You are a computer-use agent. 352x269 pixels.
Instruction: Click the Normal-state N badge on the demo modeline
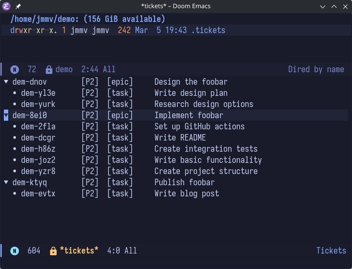point(14,69)
